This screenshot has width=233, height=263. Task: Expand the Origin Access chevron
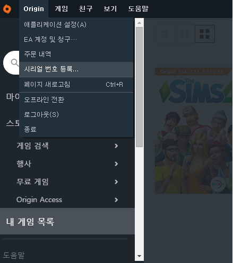click(x=116, y=200)
